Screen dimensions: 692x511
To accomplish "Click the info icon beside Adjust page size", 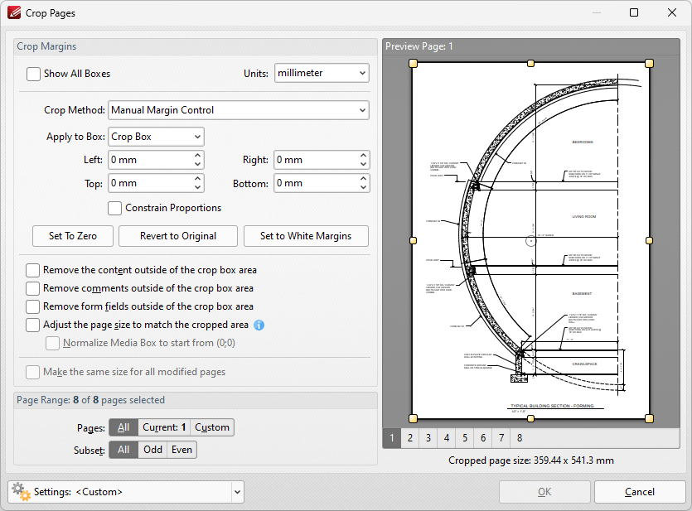I will (259, 325).
